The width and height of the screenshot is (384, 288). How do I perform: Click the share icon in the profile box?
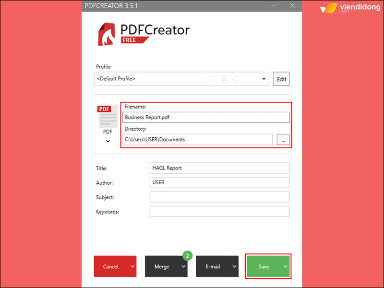[x=235, y=79]
